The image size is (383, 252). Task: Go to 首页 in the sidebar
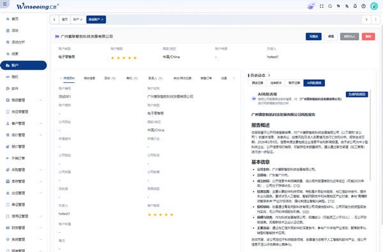coord(24,19)
